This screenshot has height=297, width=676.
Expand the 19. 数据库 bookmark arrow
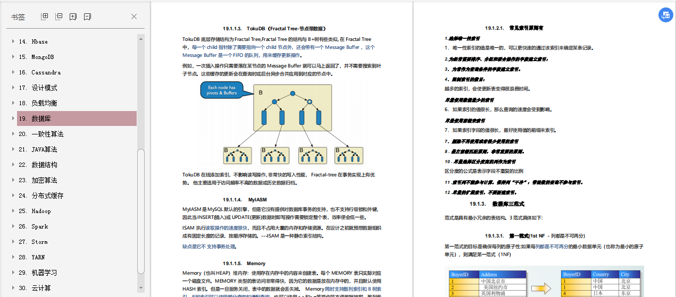coord(13,118)
